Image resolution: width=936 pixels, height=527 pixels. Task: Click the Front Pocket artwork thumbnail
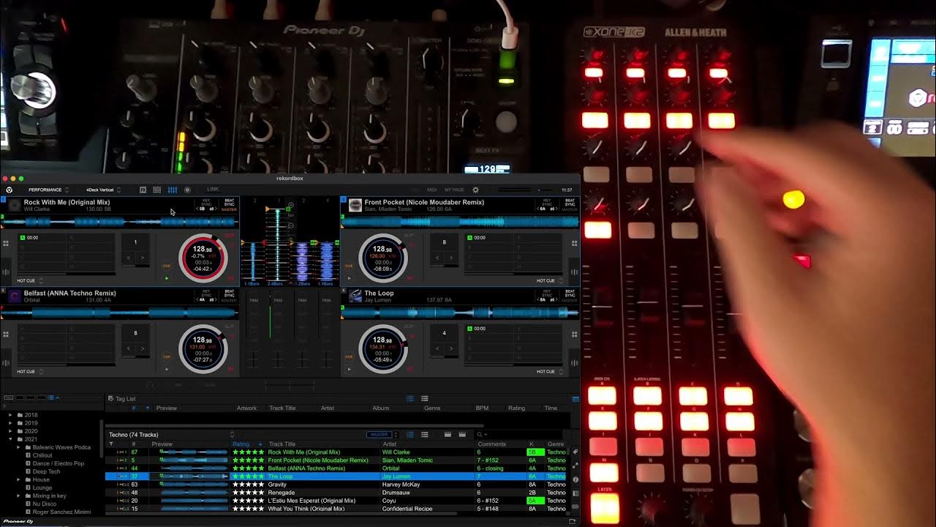coord(355,205)
